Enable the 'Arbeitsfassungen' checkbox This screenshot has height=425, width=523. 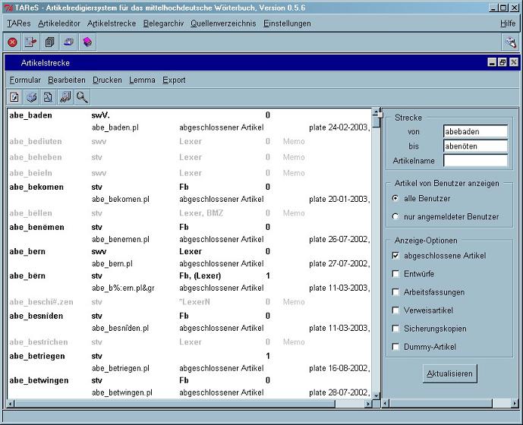coord(395,292)
